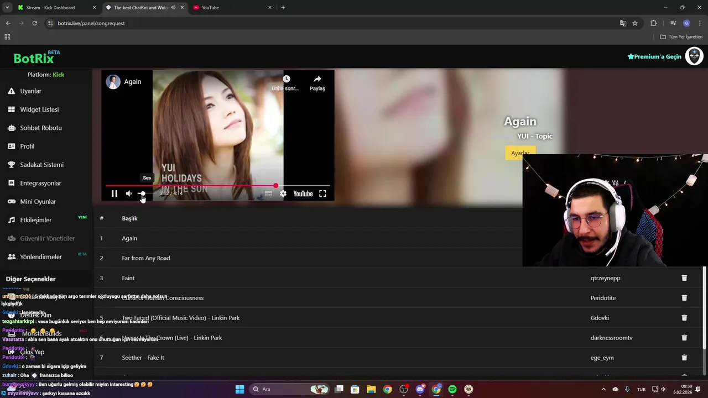Screen dimensions: 708x398
Task: Open the translate page icon
Action: [x=623, y=23]
